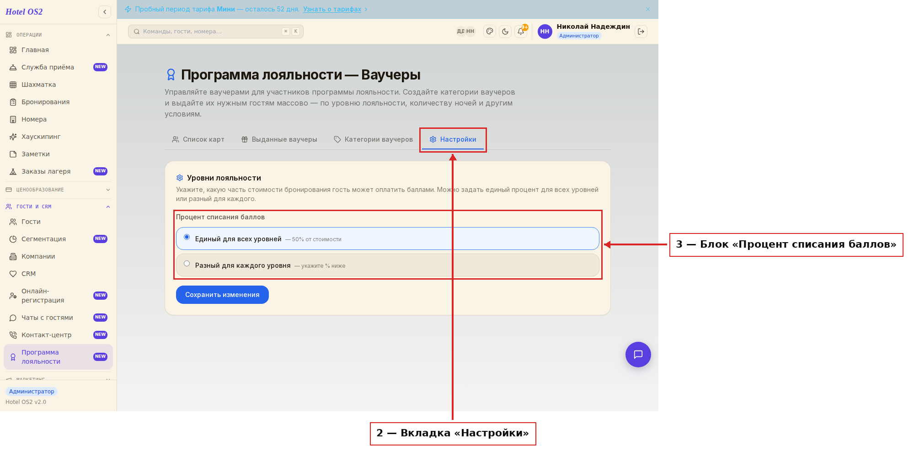Open the Гости list
Viewport: 914px width, 456px height.
point(58,222)
